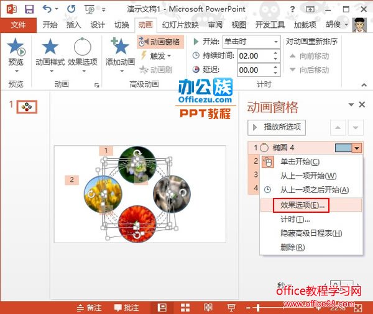
Task: Open the Customize Quick Access Toolbar arrow
Action: [x=104, y=10]
